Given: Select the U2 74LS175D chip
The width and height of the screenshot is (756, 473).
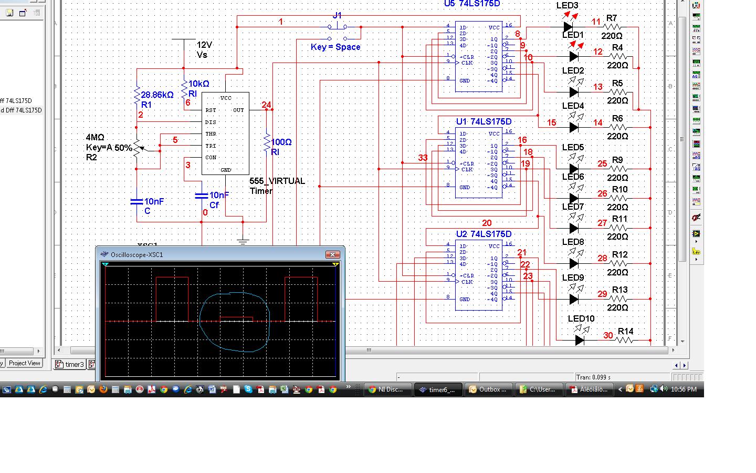Looking at the screenshot, I should click(x=478, y=276).
